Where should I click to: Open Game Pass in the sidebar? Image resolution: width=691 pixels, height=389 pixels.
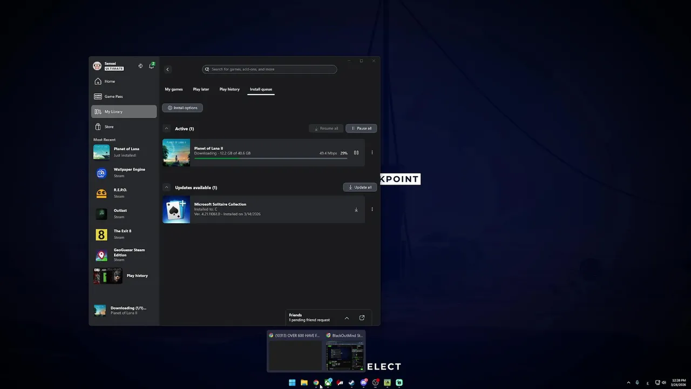click(x=124, y=96)
